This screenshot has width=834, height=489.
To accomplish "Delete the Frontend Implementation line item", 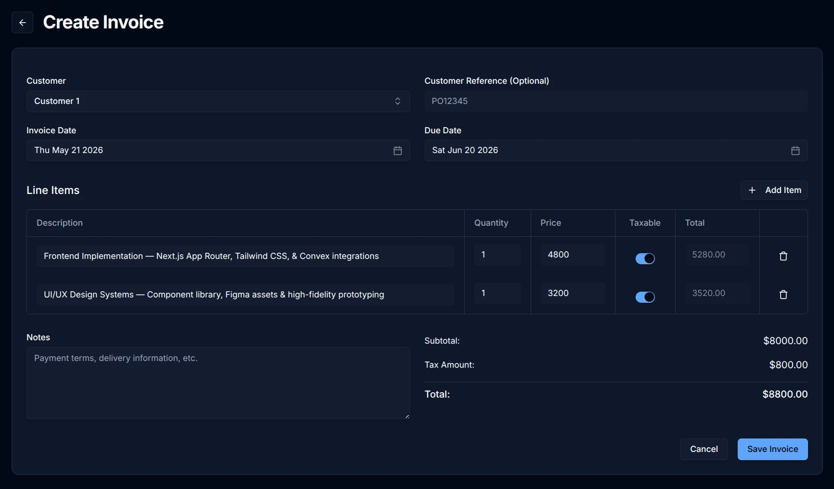I will coord(783,256).
